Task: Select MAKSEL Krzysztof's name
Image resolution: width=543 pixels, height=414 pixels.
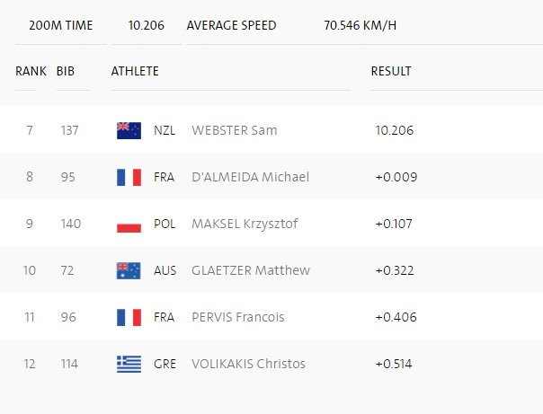Action: coord(246,224)
